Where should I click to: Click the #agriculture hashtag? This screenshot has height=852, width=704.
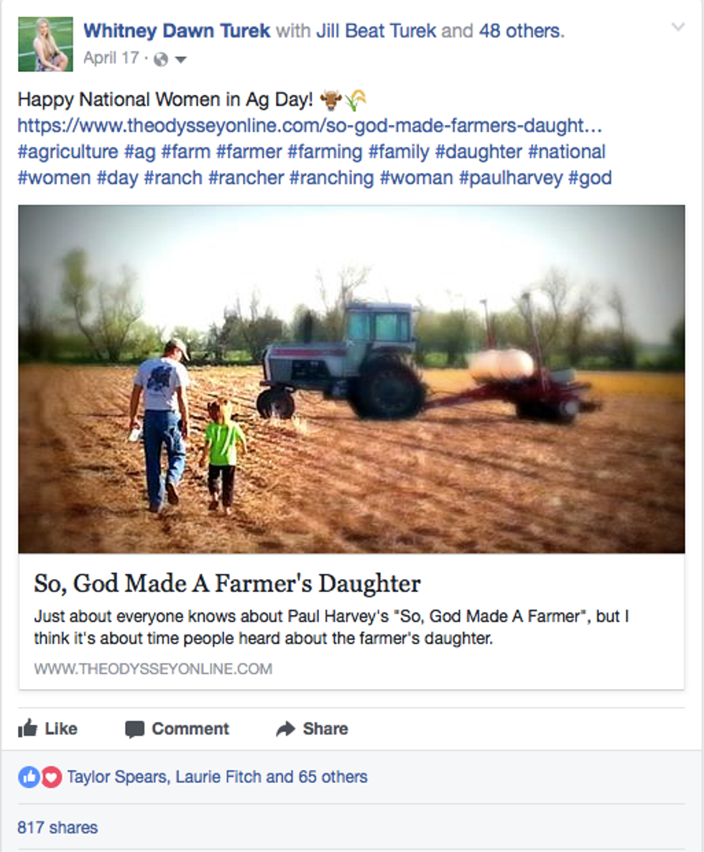point(68,152)
